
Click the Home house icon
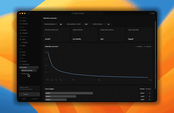21,21
